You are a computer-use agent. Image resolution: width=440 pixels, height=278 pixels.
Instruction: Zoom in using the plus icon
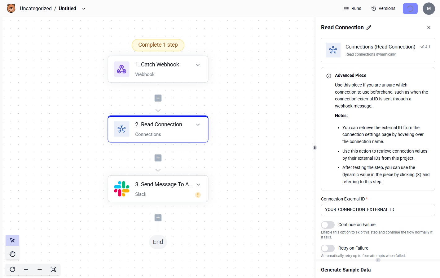pyautogui.click(x=26, y=269)
